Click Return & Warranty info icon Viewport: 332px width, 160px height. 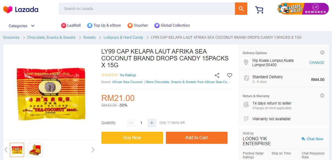[322, 96]
